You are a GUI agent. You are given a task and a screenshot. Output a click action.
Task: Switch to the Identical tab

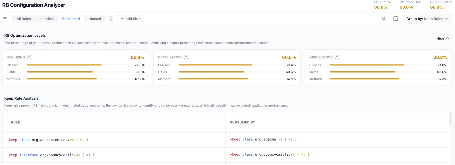point(46,19)
